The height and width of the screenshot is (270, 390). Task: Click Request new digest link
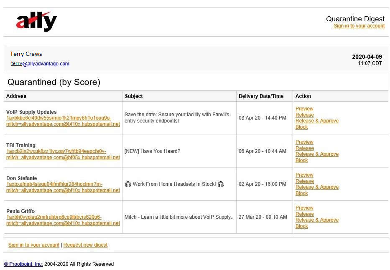click(x=85, y=245)
